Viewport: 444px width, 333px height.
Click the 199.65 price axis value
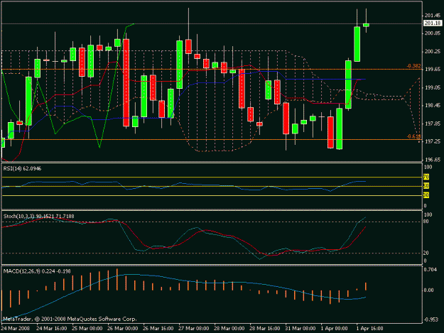point(432,70)
